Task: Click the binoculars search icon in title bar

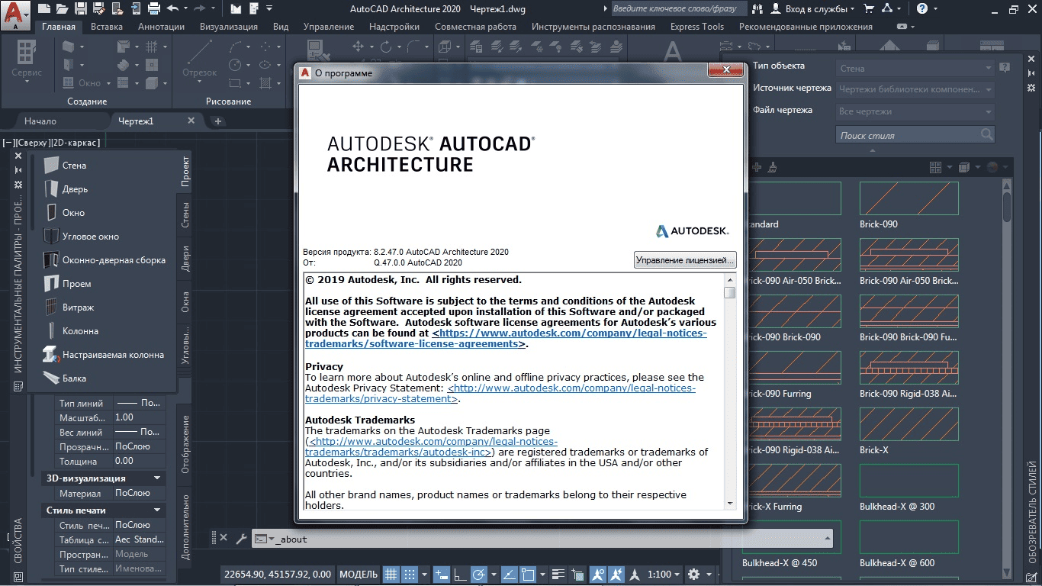Action: [757, 9]
